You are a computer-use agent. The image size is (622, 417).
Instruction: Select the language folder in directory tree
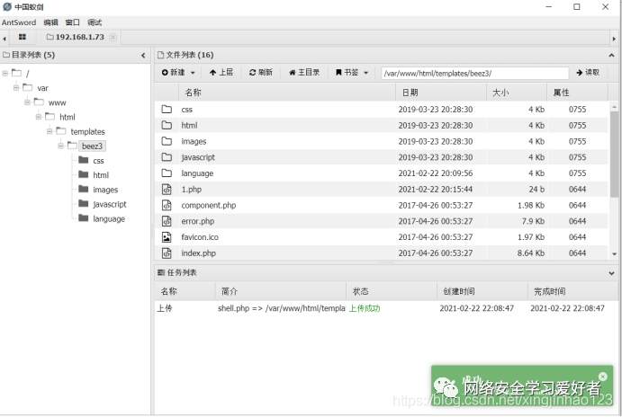click(109, 219)
